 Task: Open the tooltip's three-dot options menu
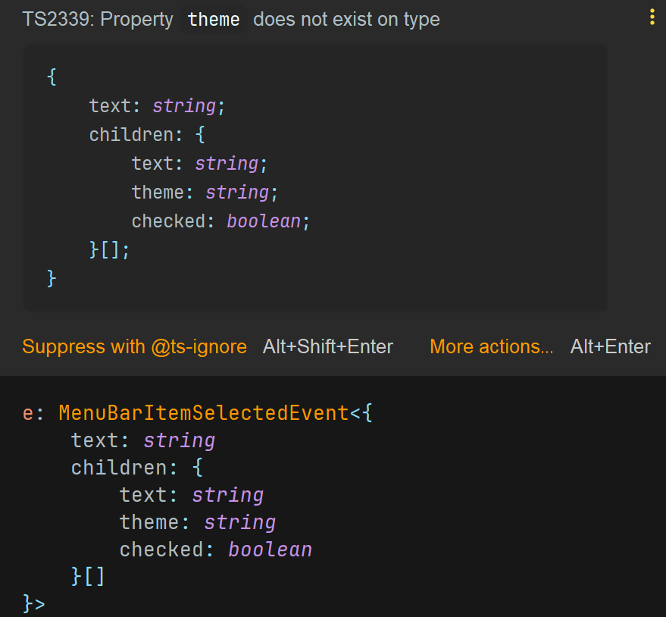tap(652, 18)
